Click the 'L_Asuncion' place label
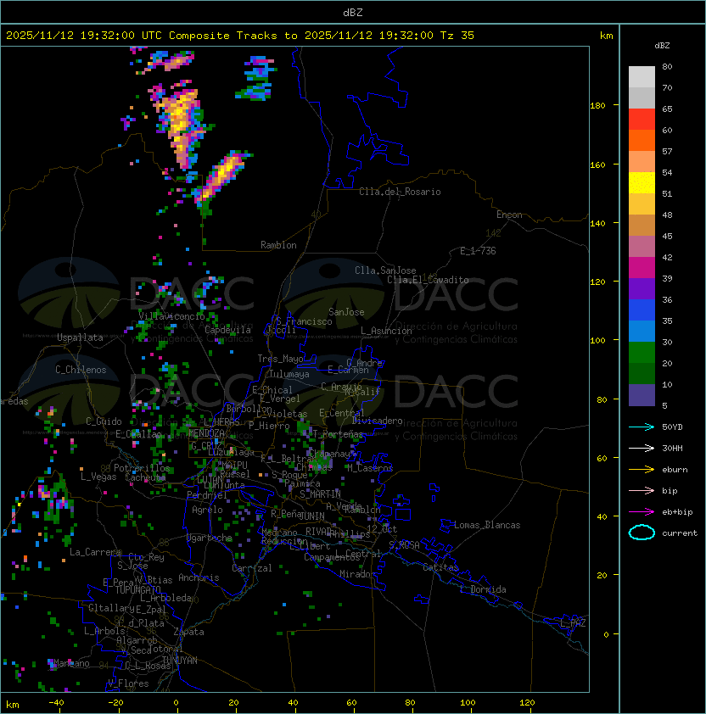The width and height of the screenshot is (706, 714). coord(386,331)
